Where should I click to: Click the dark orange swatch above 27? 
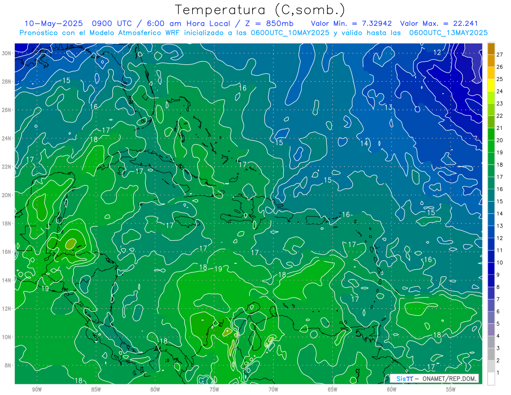click(491, 49)
